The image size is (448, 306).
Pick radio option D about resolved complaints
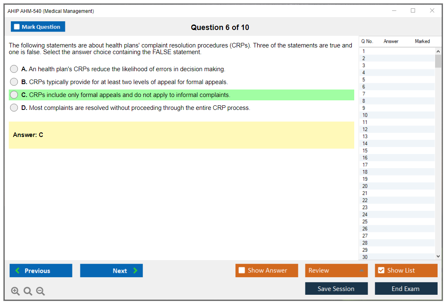coord(14,108)
